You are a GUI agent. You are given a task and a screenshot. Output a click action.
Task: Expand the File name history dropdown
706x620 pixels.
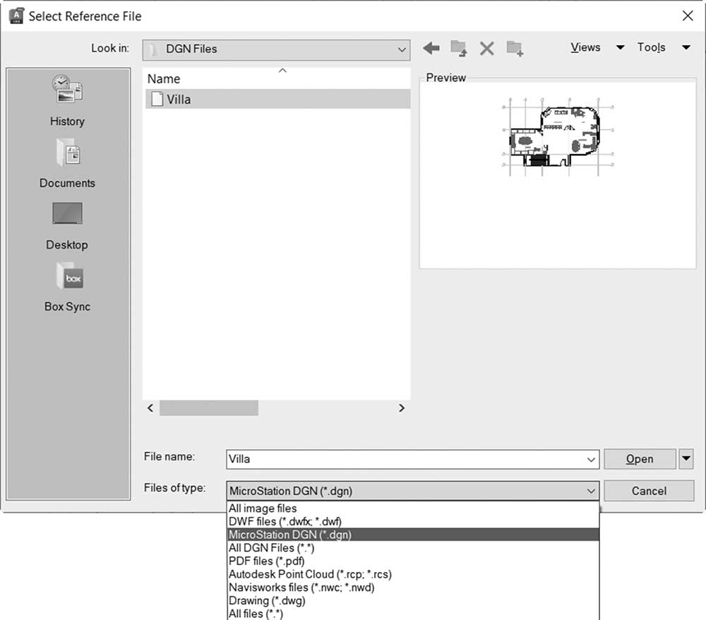tap(591, 460)
